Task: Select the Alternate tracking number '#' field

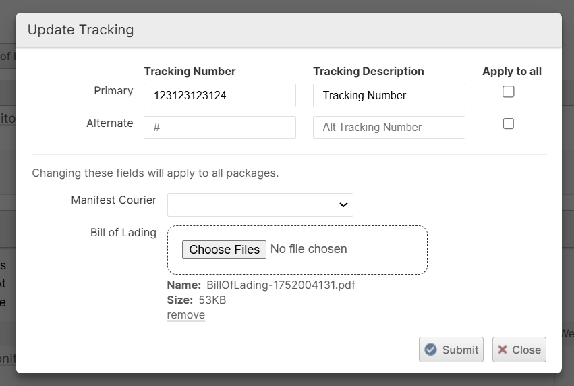Action: pyautogui.click(x=219, y=127)
